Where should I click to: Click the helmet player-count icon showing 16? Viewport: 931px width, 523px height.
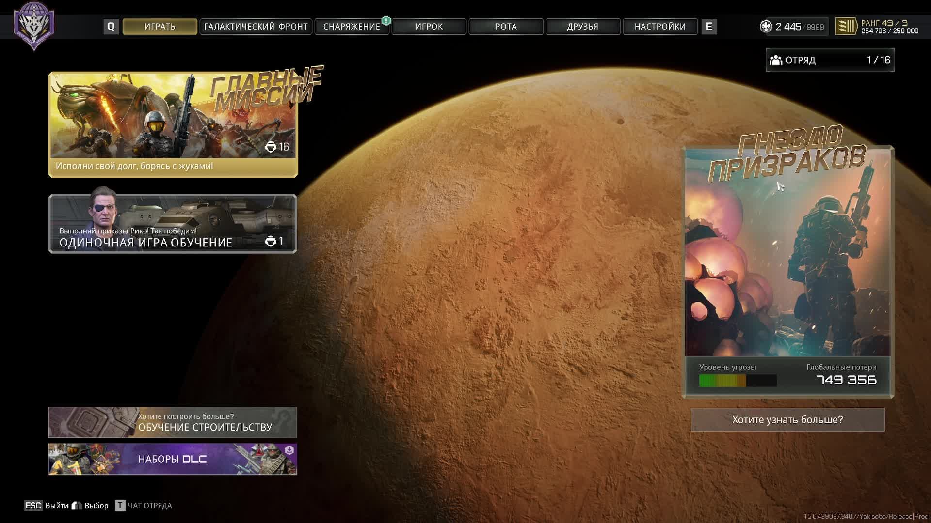click(271, 147)
